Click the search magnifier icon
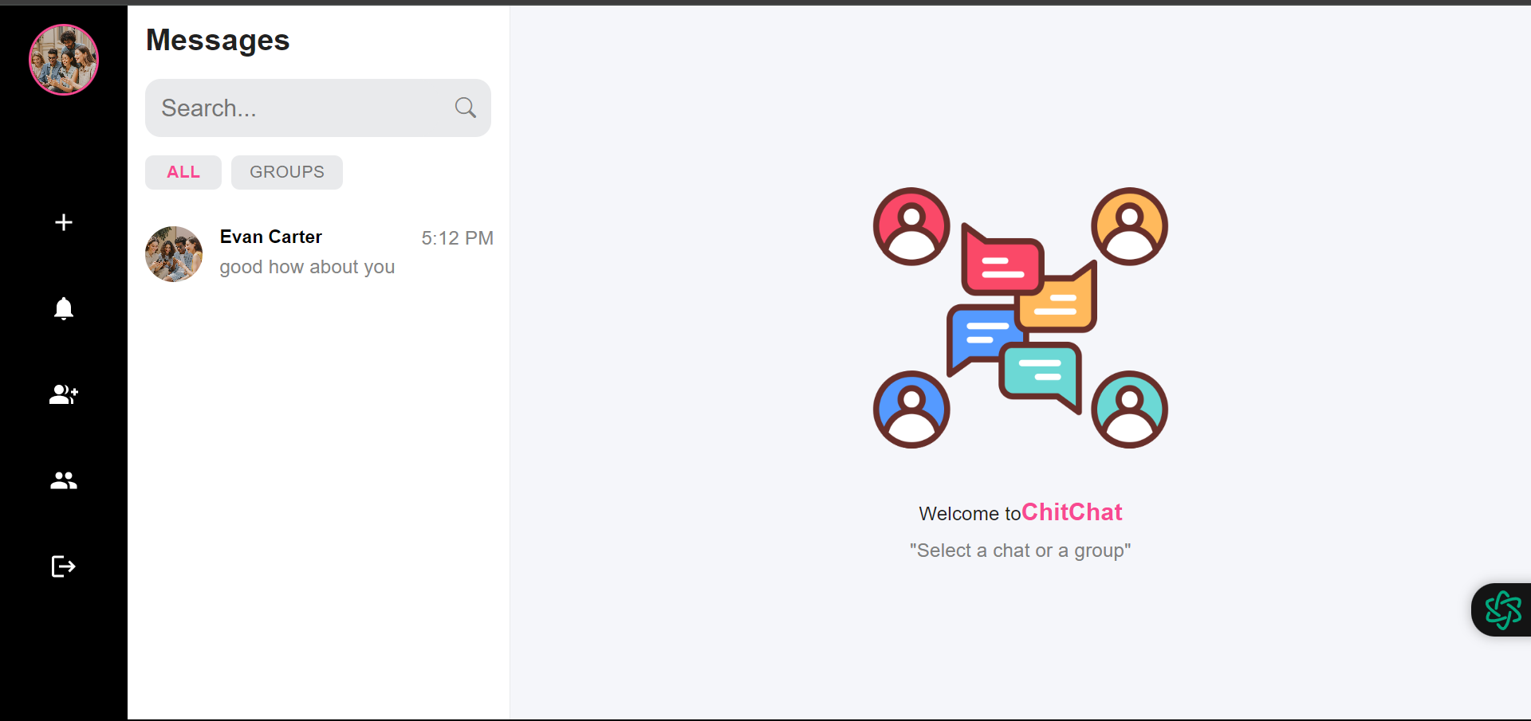This screenshot has height=721, width=1531. 466,108
